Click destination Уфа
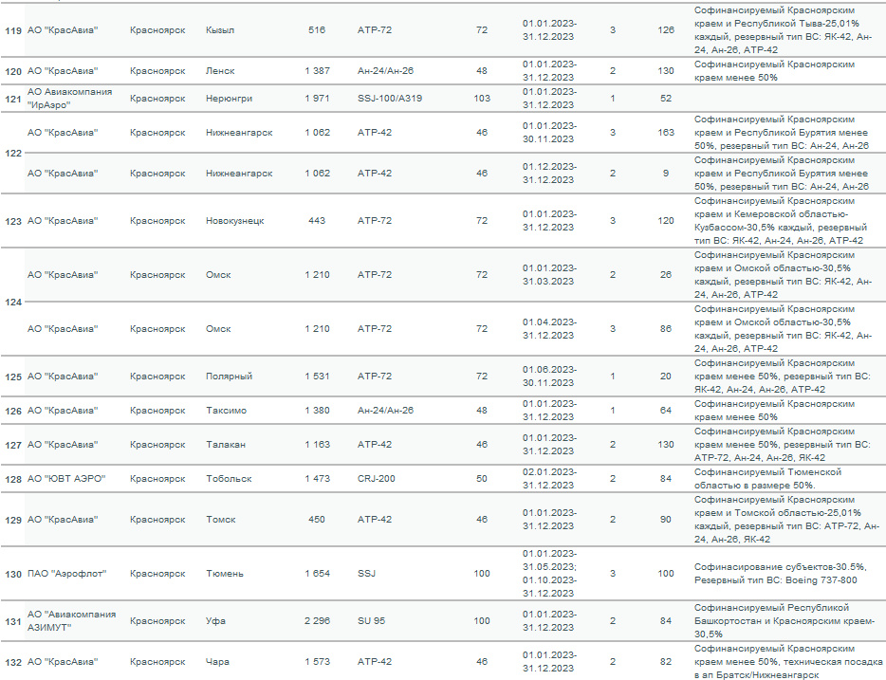This screenshot has height=680, width=886. [x=215, y=621]
